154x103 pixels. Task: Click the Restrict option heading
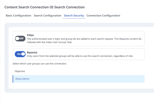(32, 52)
